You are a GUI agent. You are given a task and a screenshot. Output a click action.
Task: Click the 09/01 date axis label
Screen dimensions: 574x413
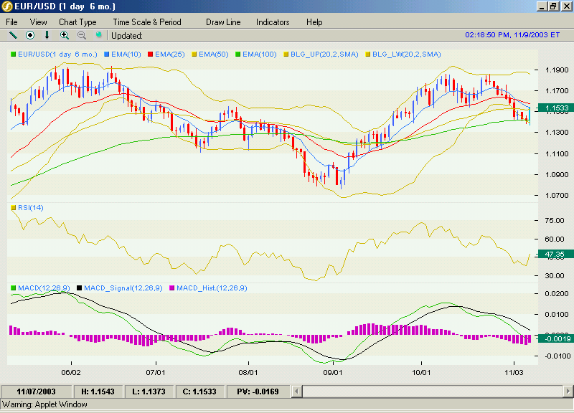coord(333,373)
